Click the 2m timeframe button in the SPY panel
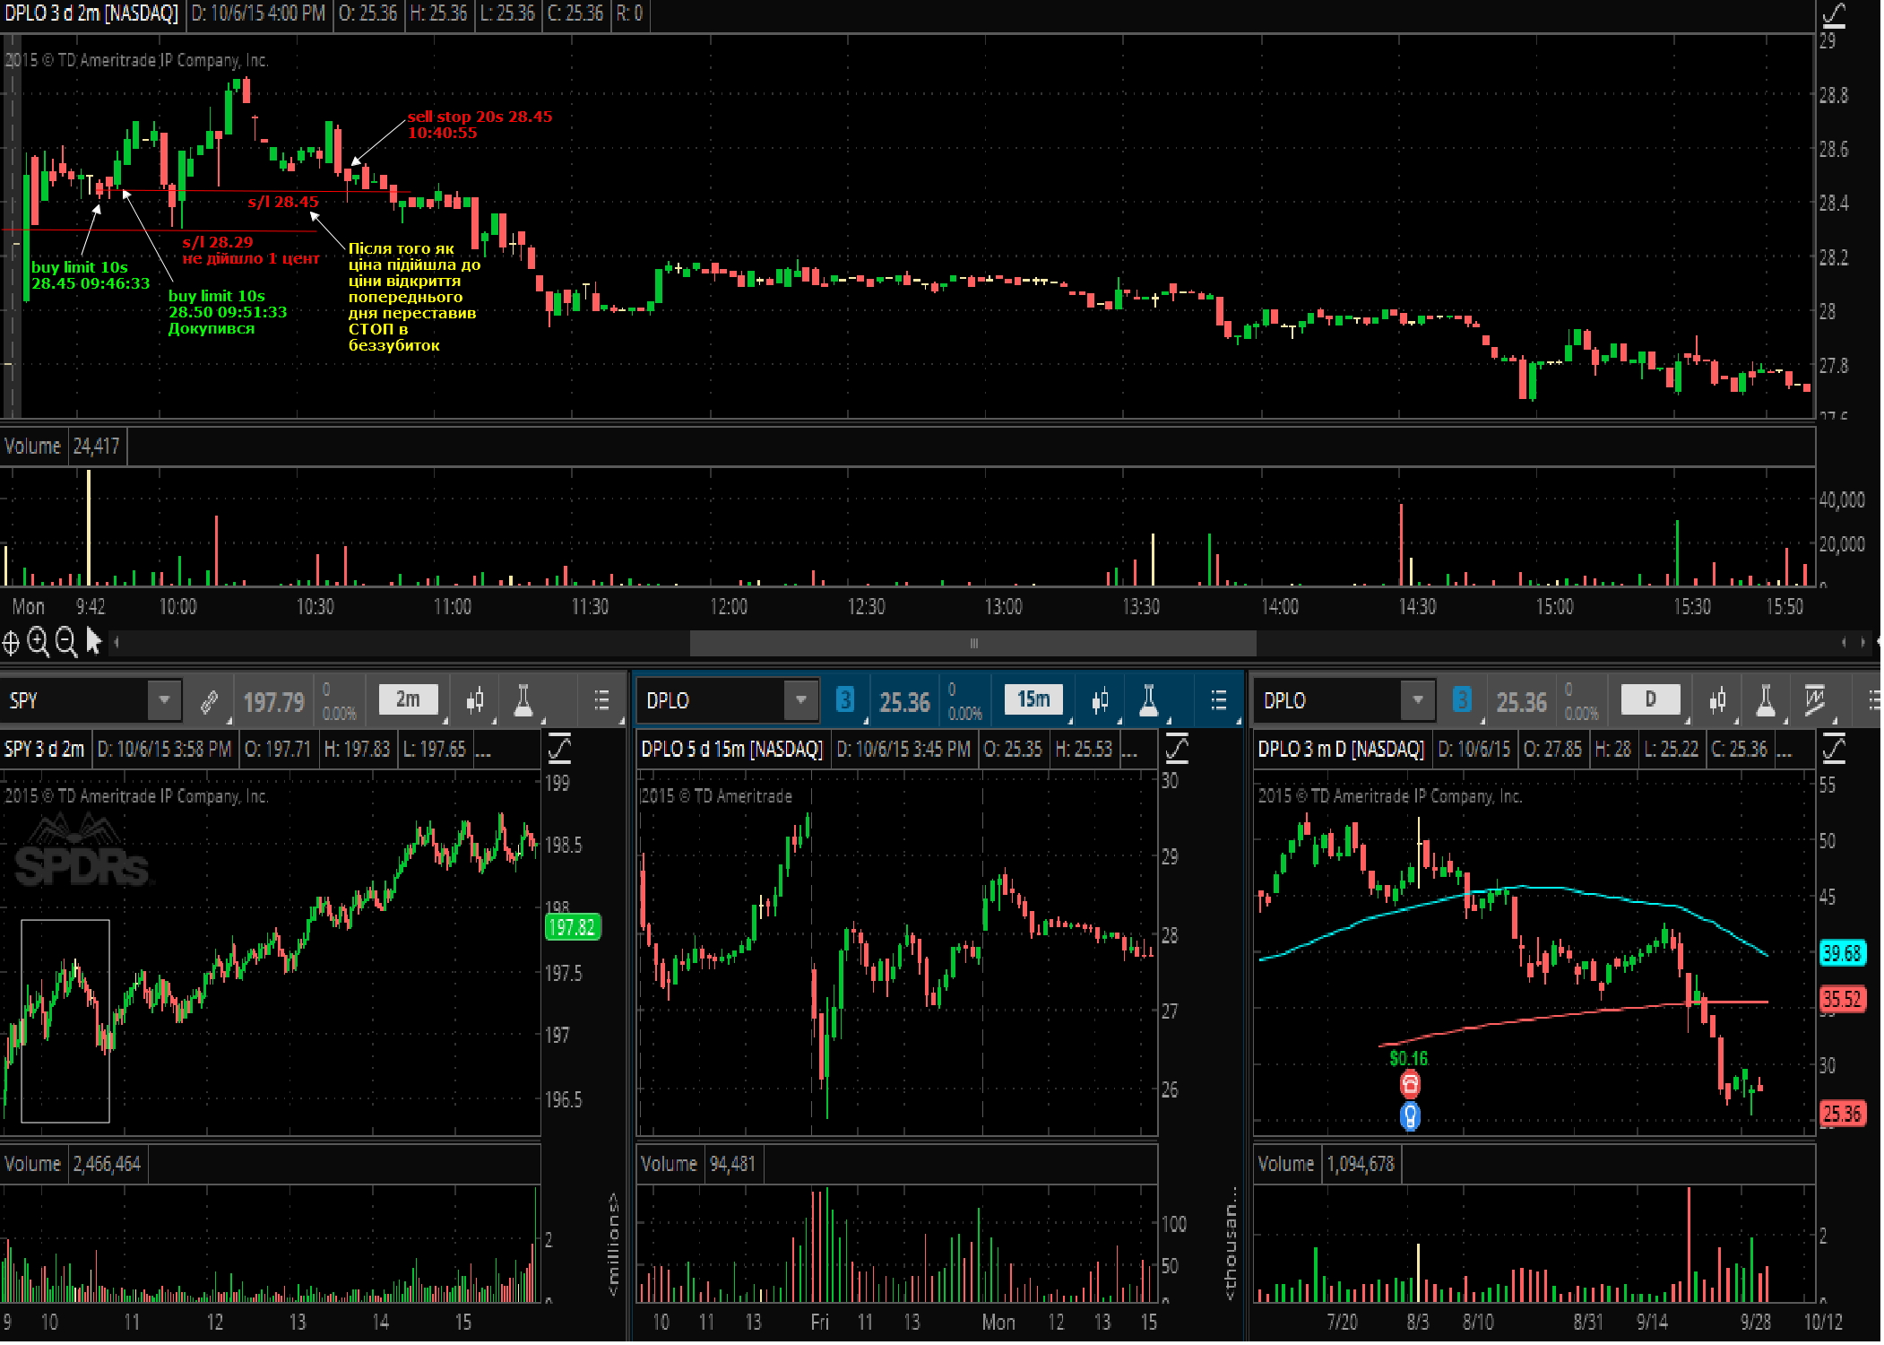This screenshot has width=1884, height=1345. tap(408, 699)
